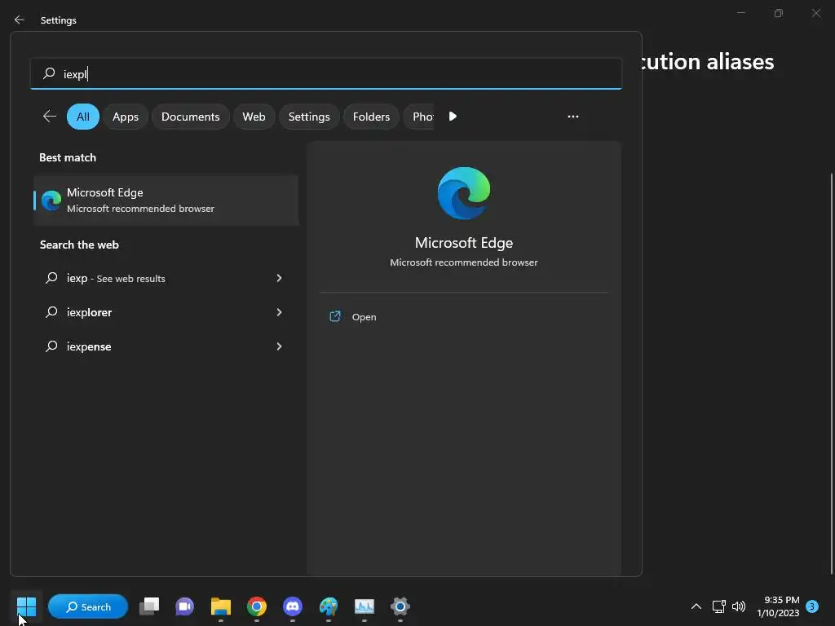Switch to Documents filter tab
This screenshot has height=626, width=835.
coord(190,117)
